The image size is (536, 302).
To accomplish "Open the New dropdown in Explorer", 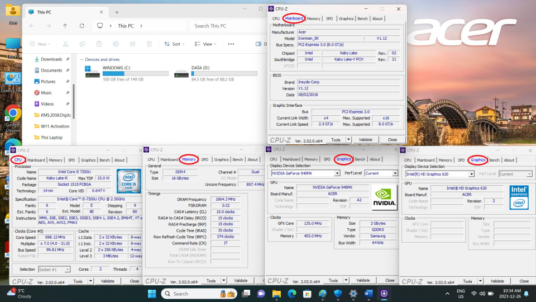I will [x=40, y=44].
